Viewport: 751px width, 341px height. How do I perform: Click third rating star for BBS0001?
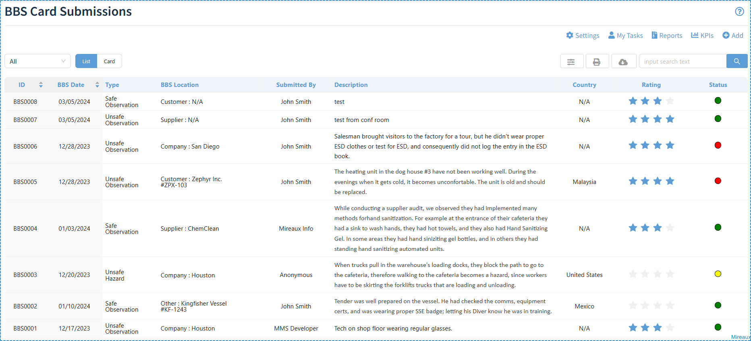coord(658,327)
